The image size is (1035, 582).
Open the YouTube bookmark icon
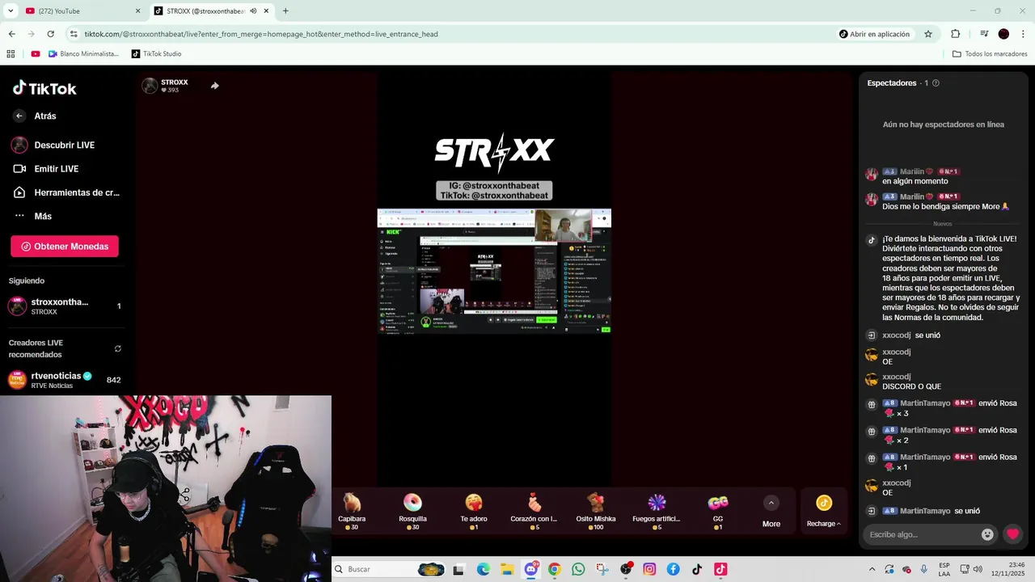pos(36,54)
